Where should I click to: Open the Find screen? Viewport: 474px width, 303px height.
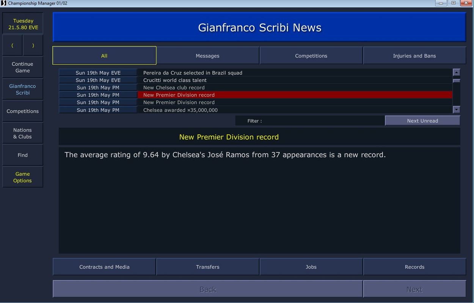click(23, 155)
